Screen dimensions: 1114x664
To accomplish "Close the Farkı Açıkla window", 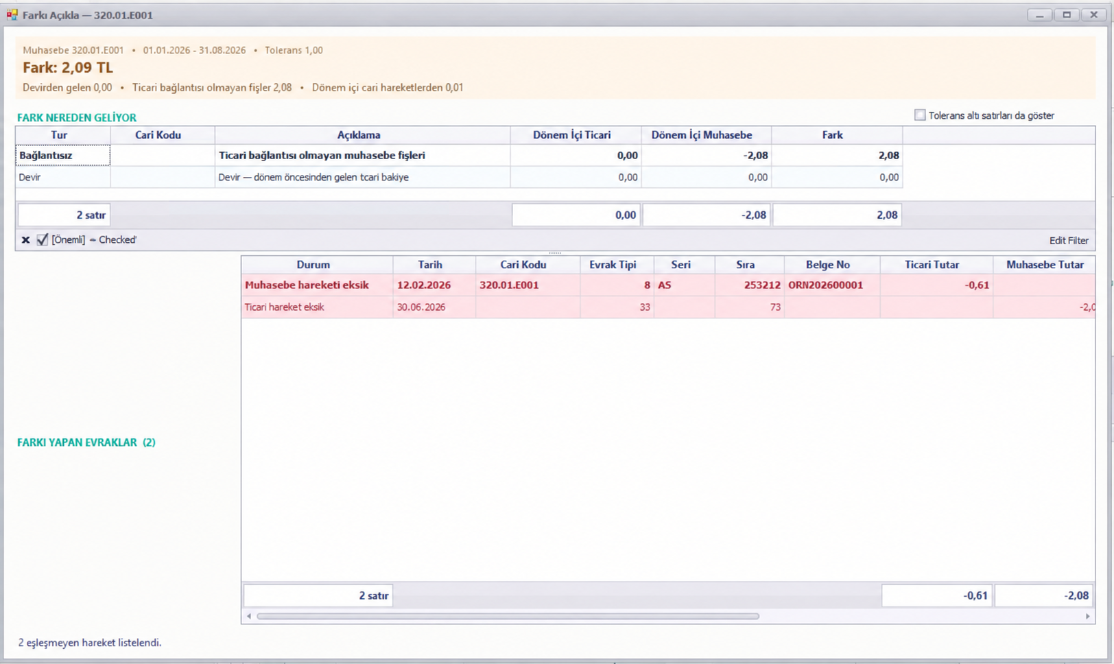I will [x=1093, y=14].
